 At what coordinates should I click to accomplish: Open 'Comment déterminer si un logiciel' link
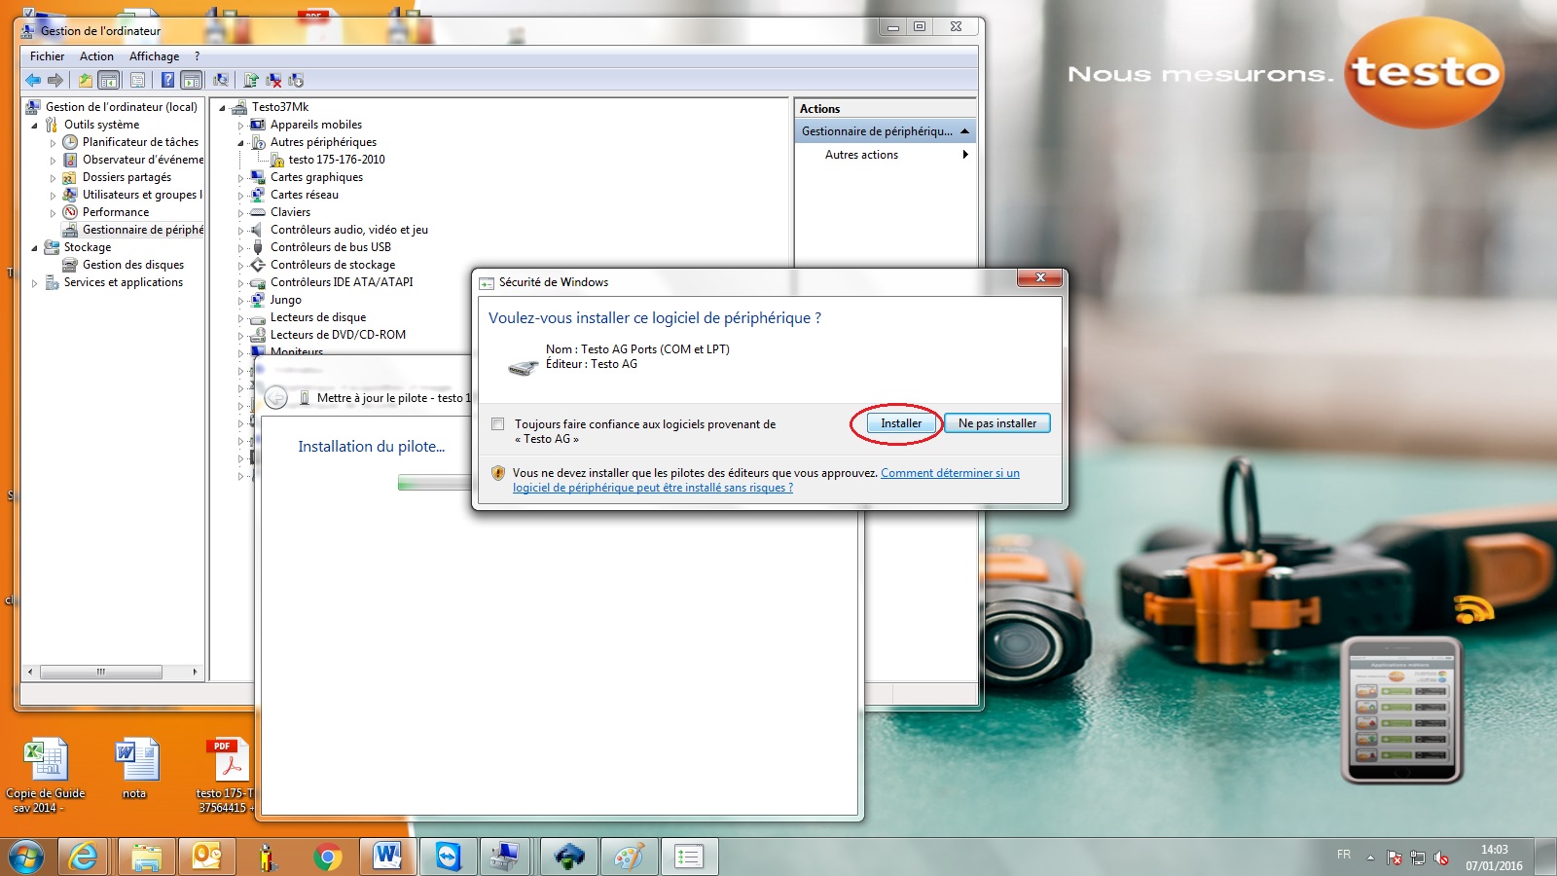tap(766, 480)
